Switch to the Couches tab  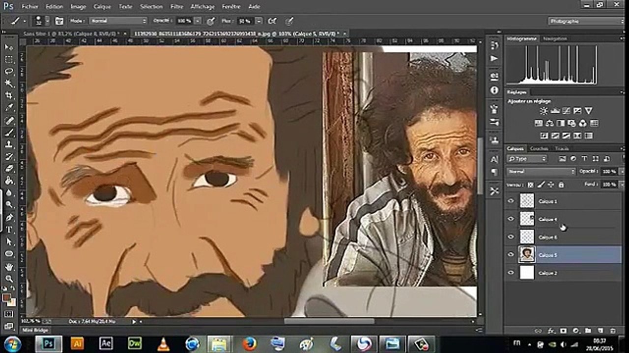tap(539, 149)
